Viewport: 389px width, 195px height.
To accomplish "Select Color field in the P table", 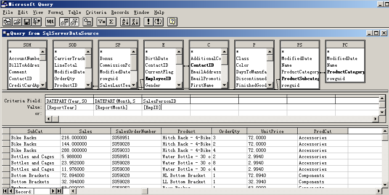I will 242,65.
